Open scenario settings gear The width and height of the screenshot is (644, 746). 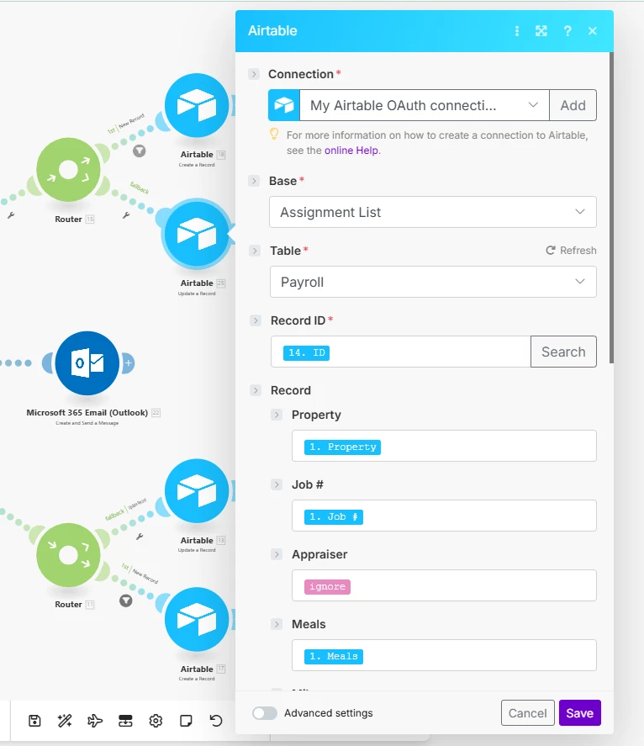[156, 721]
